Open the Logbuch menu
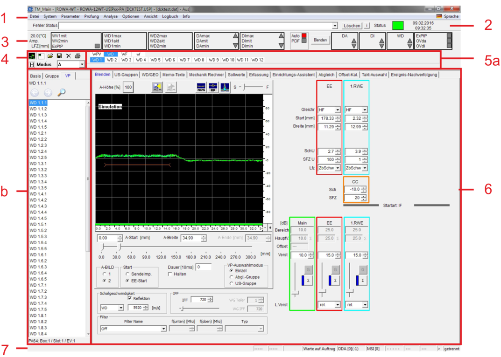 (x=170, y=16)
